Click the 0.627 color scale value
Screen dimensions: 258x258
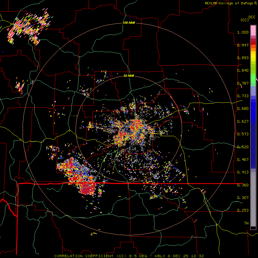[x=243, y=122]
